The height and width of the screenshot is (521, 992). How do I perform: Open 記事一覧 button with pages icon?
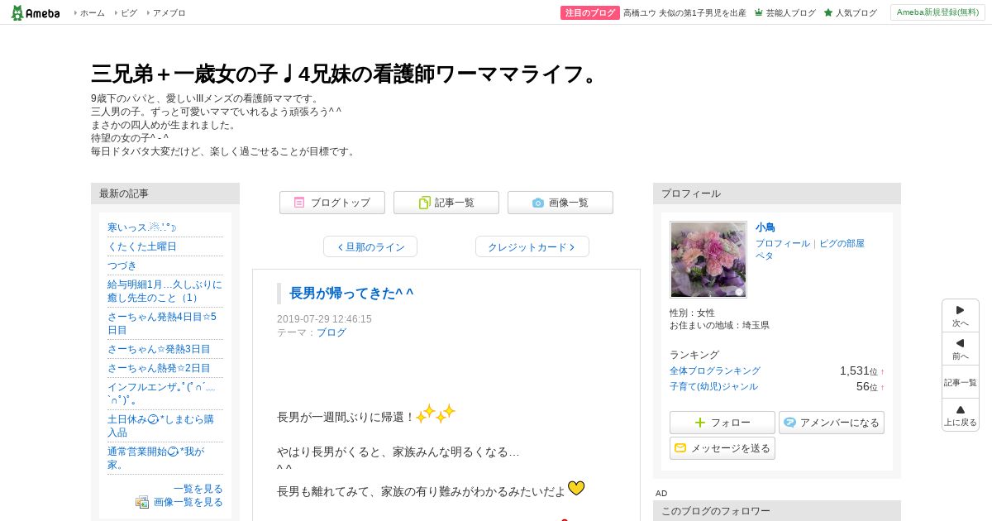[446, 203]
